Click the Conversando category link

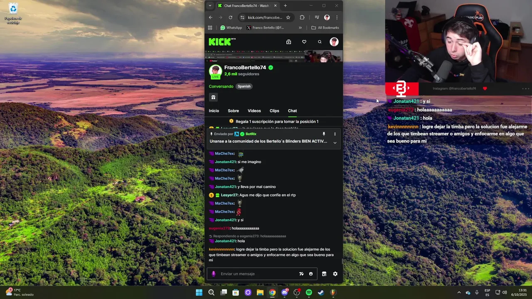[x=221, y=86]
